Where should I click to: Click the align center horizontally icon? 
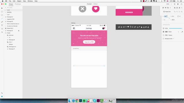tap(177, 8)
